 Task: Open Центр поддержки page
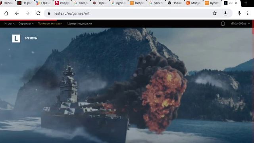(x=79, y=23)
